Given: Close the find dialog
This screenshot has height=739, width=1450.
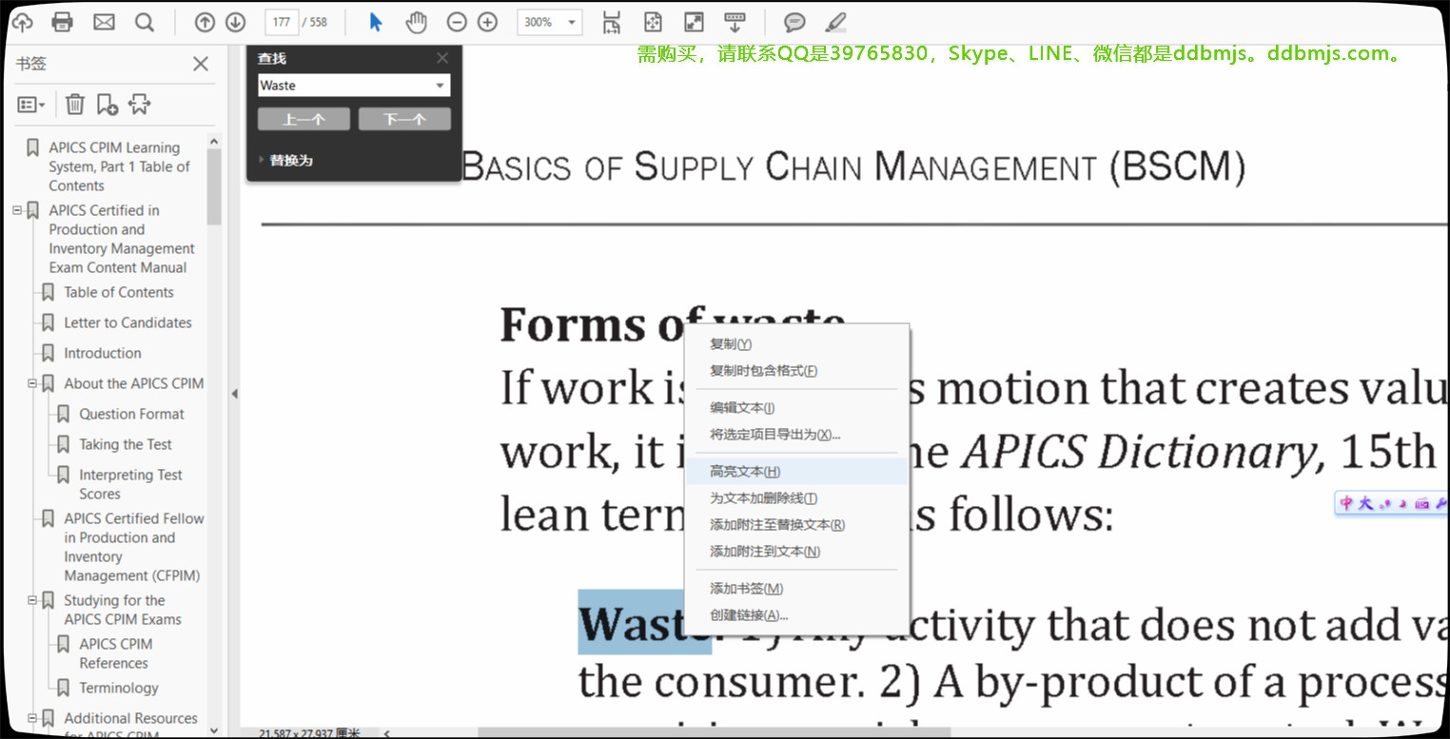Looking at the screenshot, I should click(x=442, y=58).
